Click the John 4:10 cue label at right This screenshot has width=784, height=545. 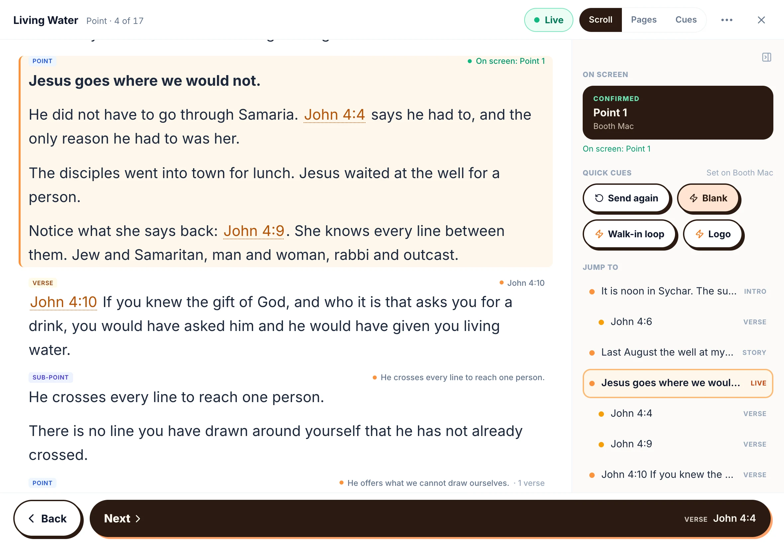522,283
